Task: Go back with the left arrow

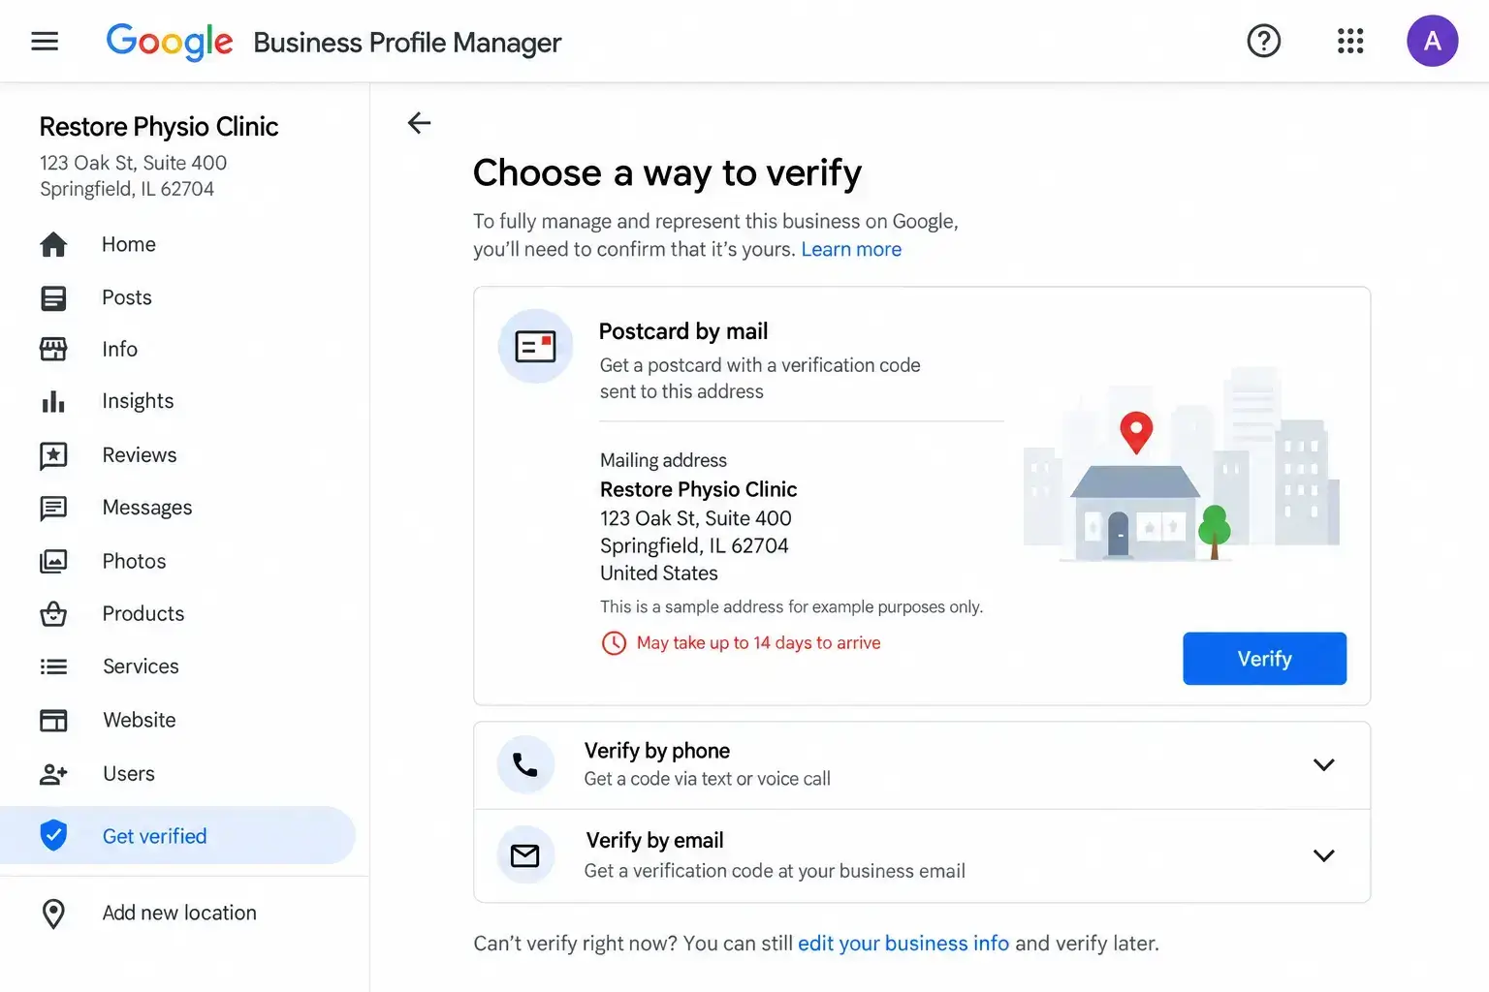Action: (419, 123)
